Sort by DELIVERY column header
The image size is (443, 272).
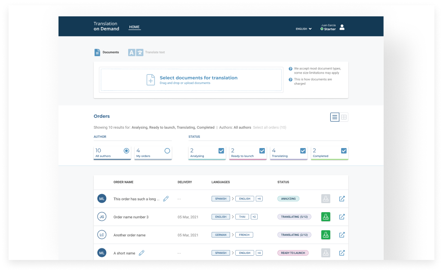coord(185,182)
